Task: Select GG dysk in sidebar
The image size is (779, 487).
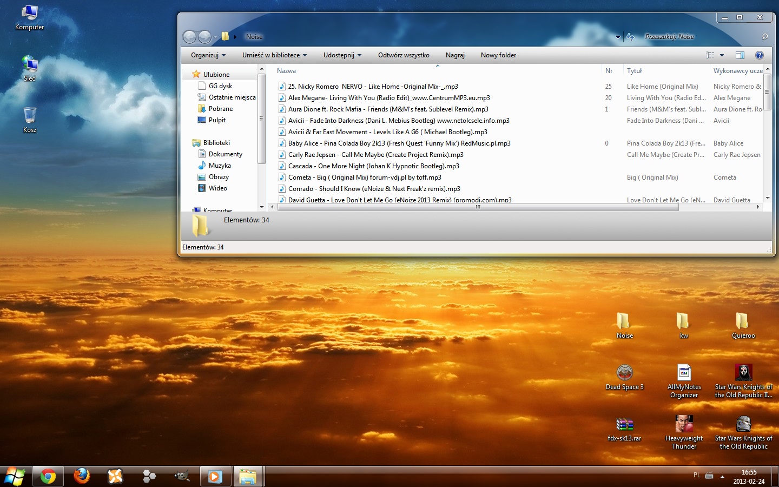Action: coord(220,86)
